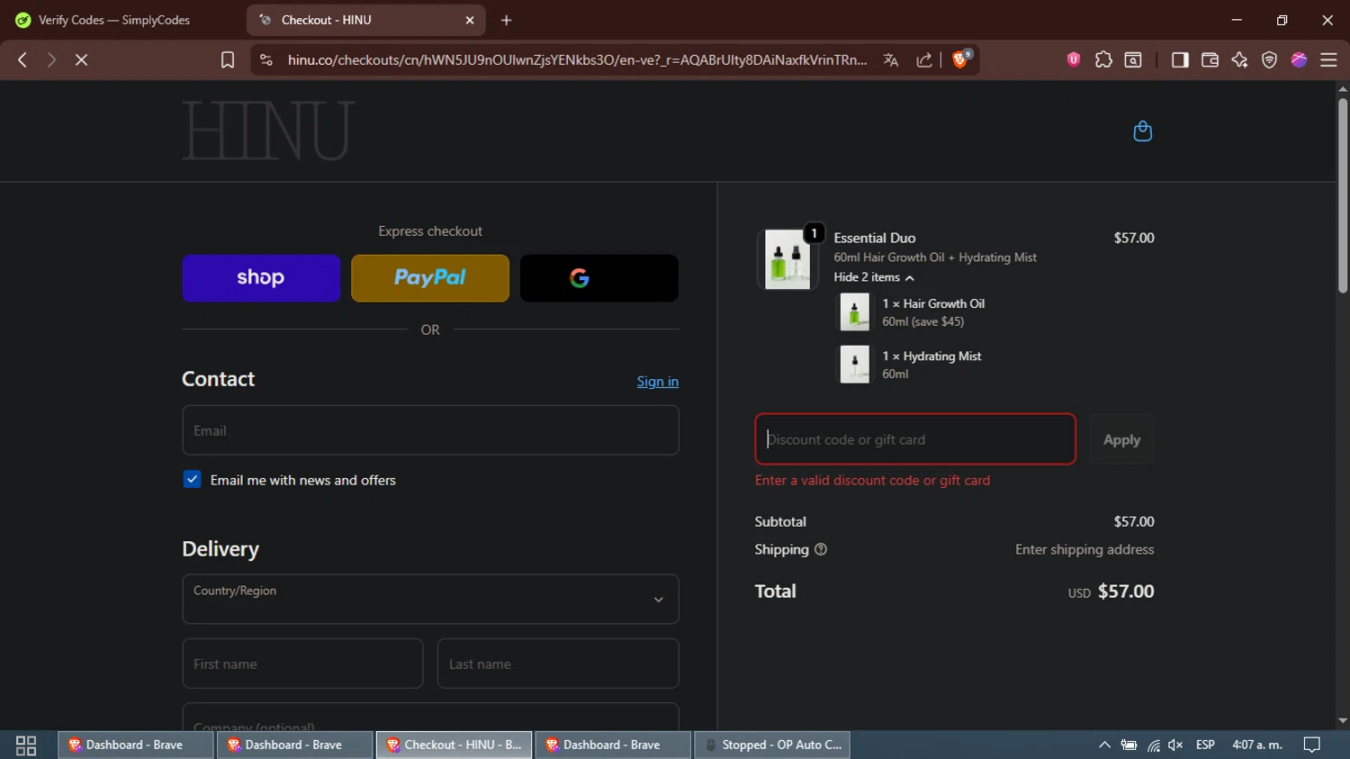Toggle the browser sidebar panel
The width and height of the screenshot is (1350, 759).
1180,59
